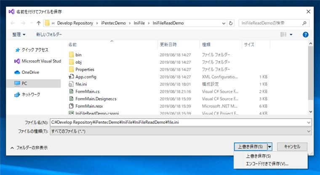This screenshot has width=320, height=175.
Task: Select the FormMain.resx file name
Action: (89, 106)
